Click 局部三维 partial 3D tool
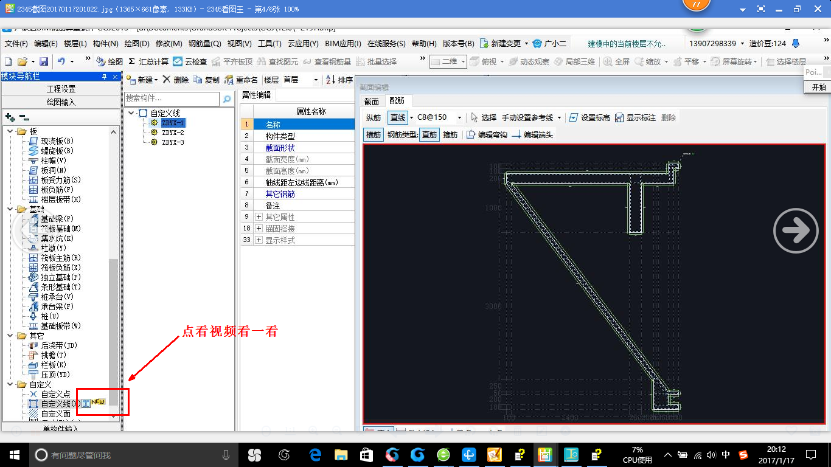This screenshot has height=467, width=831. 574,61
